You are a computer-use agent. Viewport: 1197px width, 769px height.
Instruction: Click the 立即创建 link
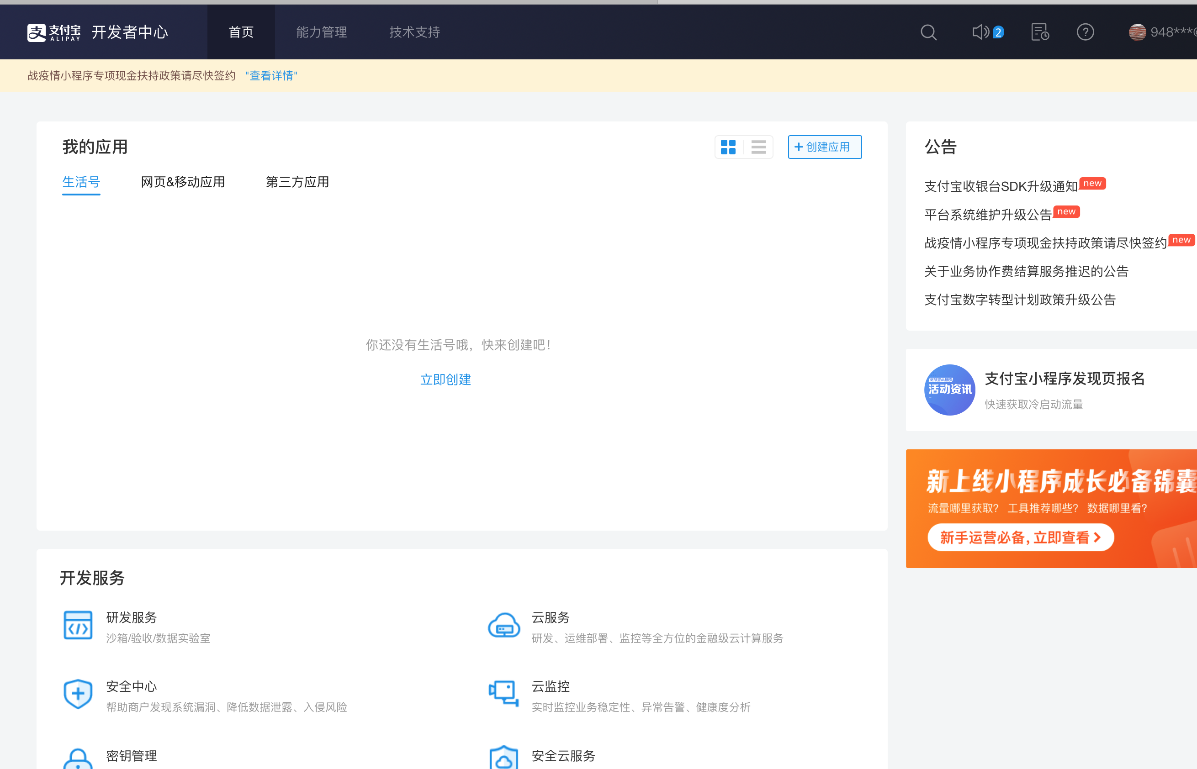445,379
